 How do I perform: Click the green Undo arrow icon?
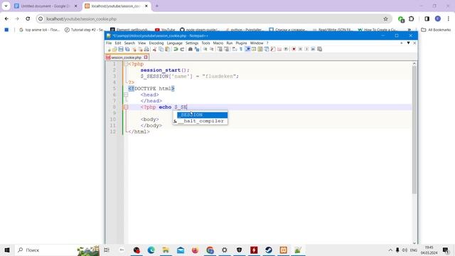coord(176,49)
